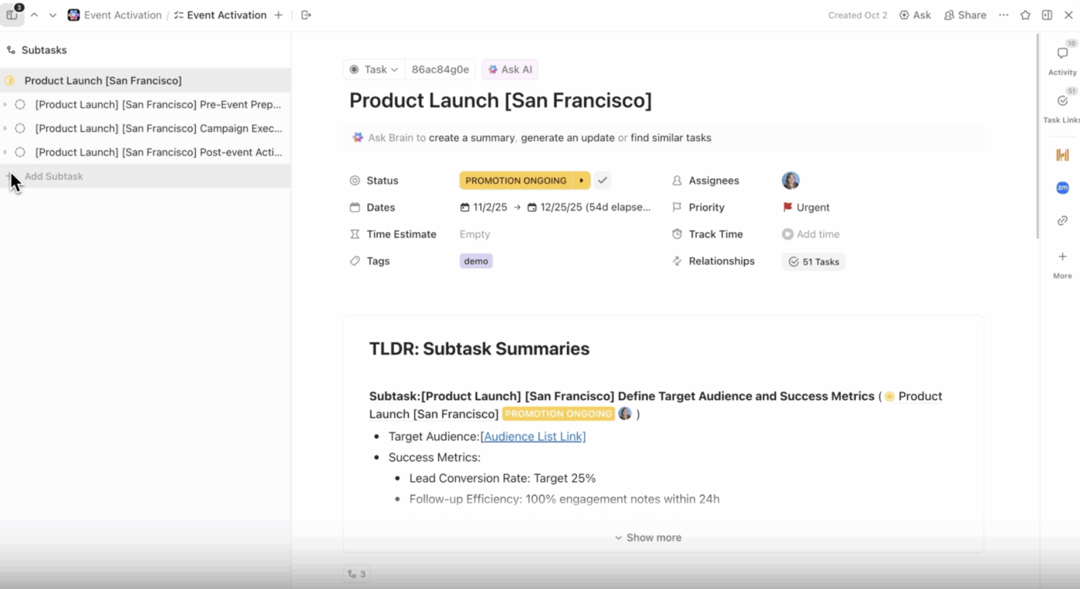The image size is (1080, 589).
Task: Ask Brain to generate an update
Action: click(568, 138)
